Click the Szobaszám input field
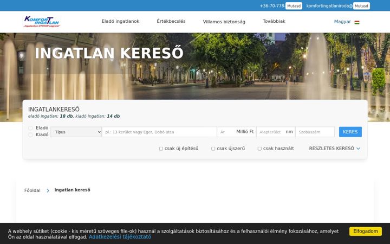This screenshot has width=390, height=244. [x=315, y=132]
